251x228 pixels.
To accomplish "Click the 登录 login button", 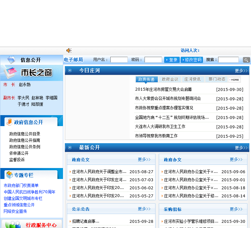I will click(172, 60).
